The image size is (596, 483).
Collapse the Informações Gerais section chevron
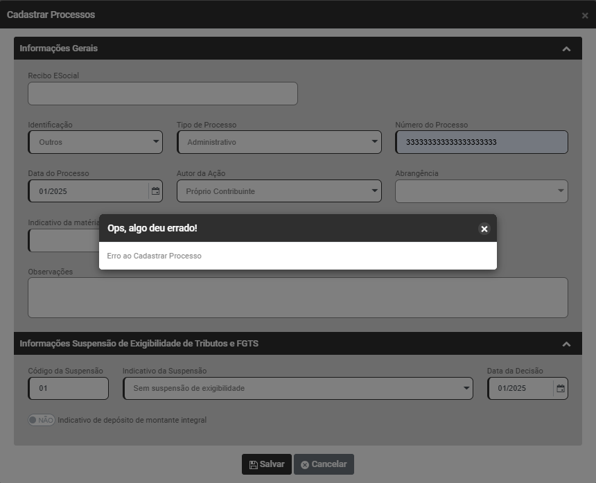566,49
